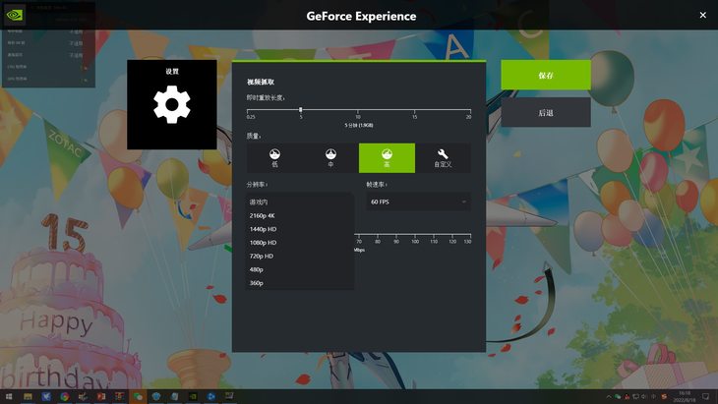Screen dimensions: 718x404
Task: Choose the Custom (自定义) wrench preset
Action: (443, 158)
